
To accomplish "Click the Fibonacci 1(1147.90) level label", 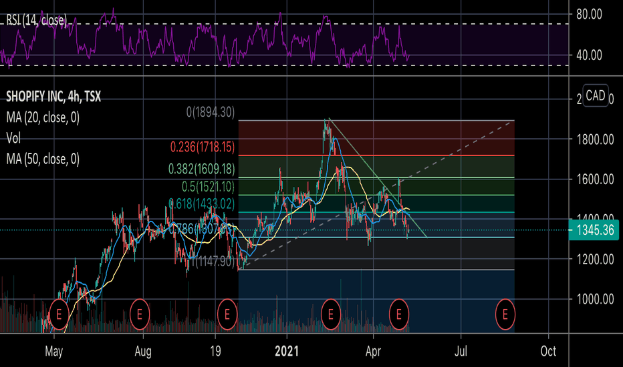I will [213, 262].
